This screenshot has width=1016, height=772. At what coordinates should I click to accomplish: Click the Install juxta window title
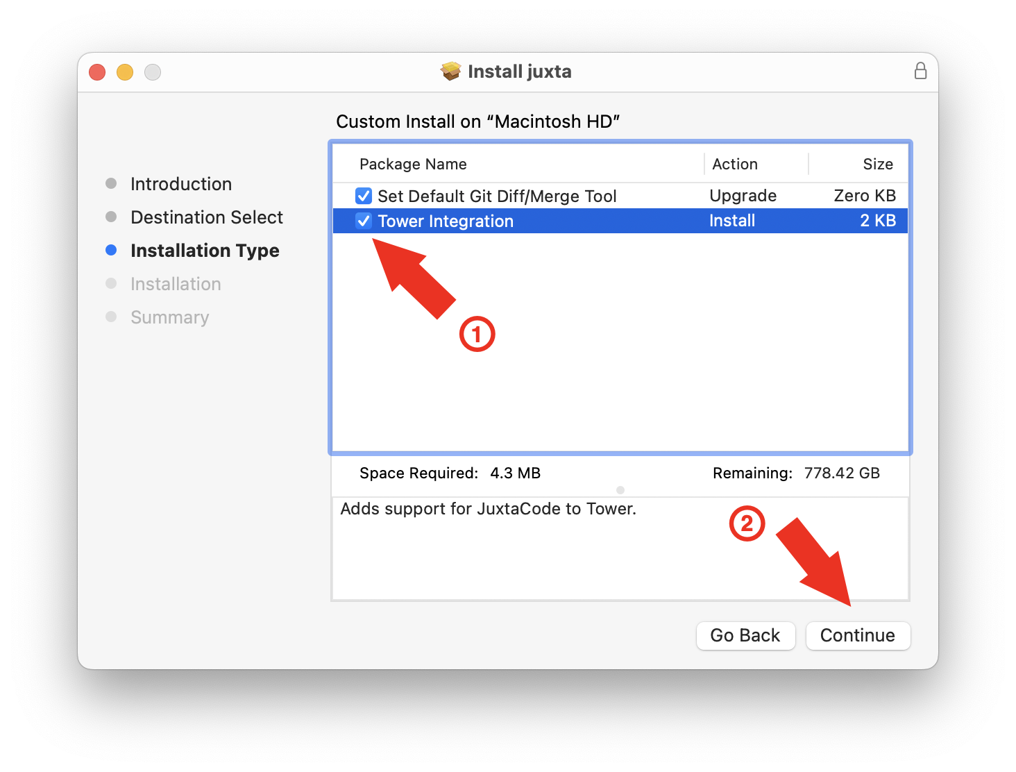tap(520, 72)
